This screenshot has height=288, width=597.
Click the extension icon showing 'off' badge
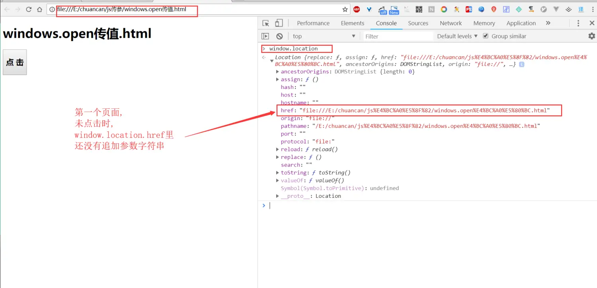tap(382, 10)
